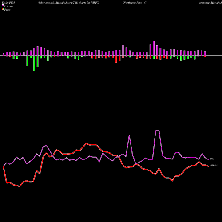
Task: Click the highest point of the red price line
Action: coord(87,143)
